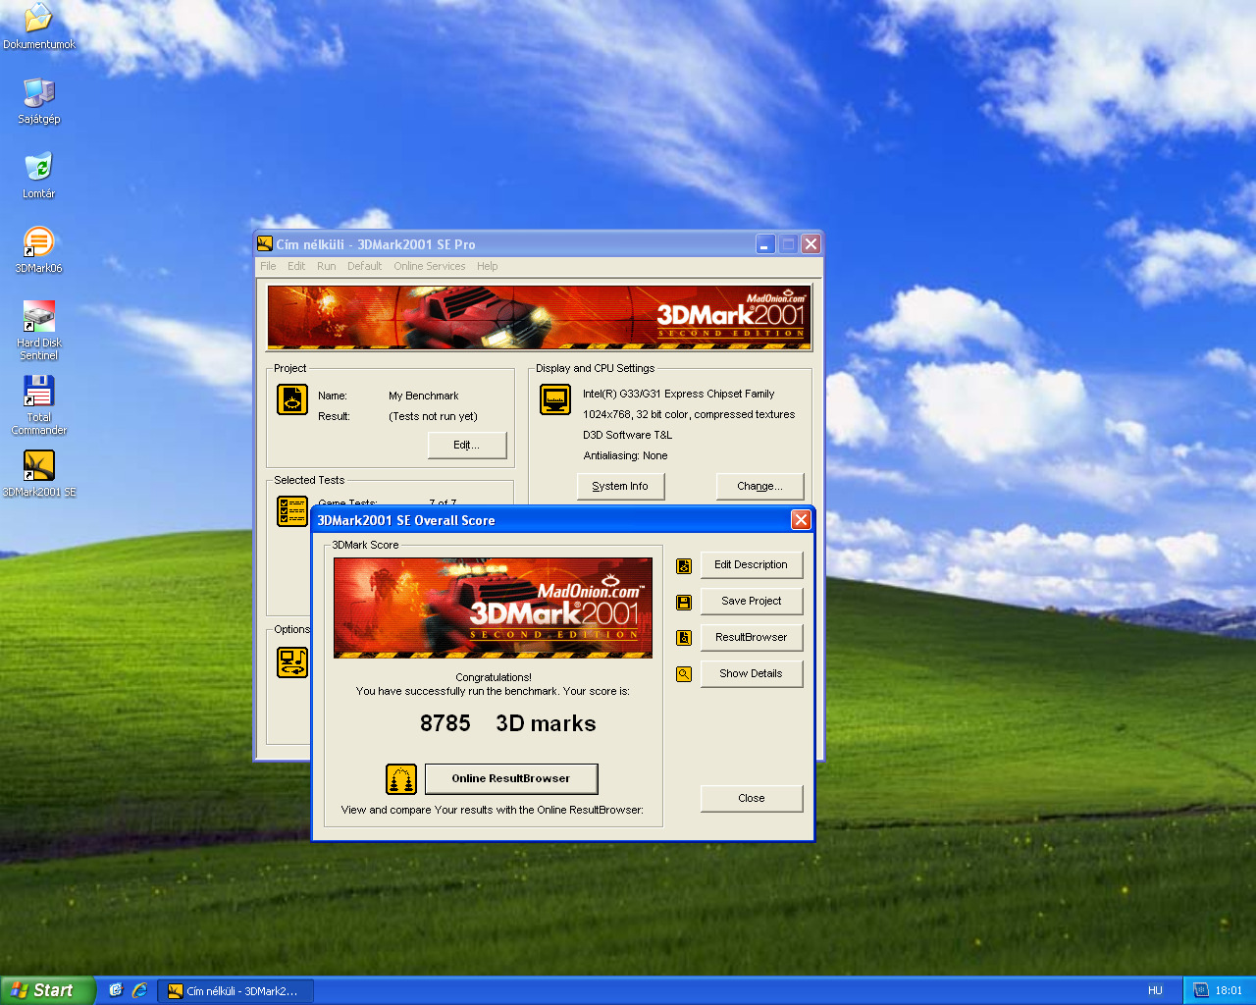Click the Save Project floppy icon
The width and height of the screenshot is (1256, 1005).
click(x=684, y=602)
